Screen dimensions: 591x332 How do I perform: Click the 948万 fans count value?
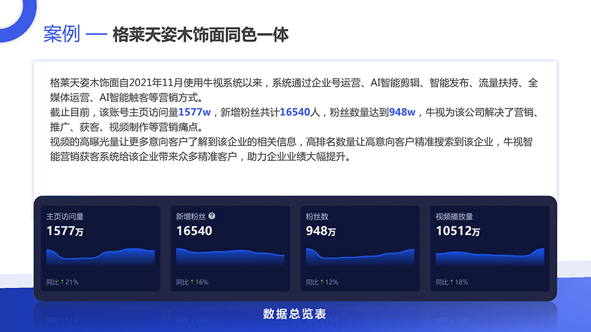320,231
